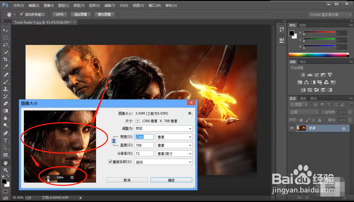The width and height of the screenshot is (354, 202).
Task: Select the Rectangle shape tool
Action: [5, 155]
